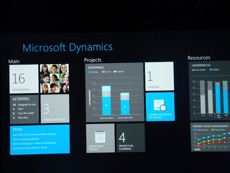230x173 pixels.
Task: Select the '15 Assigned to me' activity row
Action: (24, 105)
